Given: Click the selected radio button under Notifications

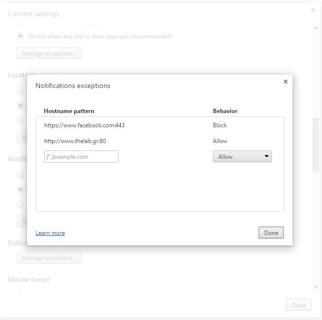Looking at the screenshot, I should coord(21,189).
